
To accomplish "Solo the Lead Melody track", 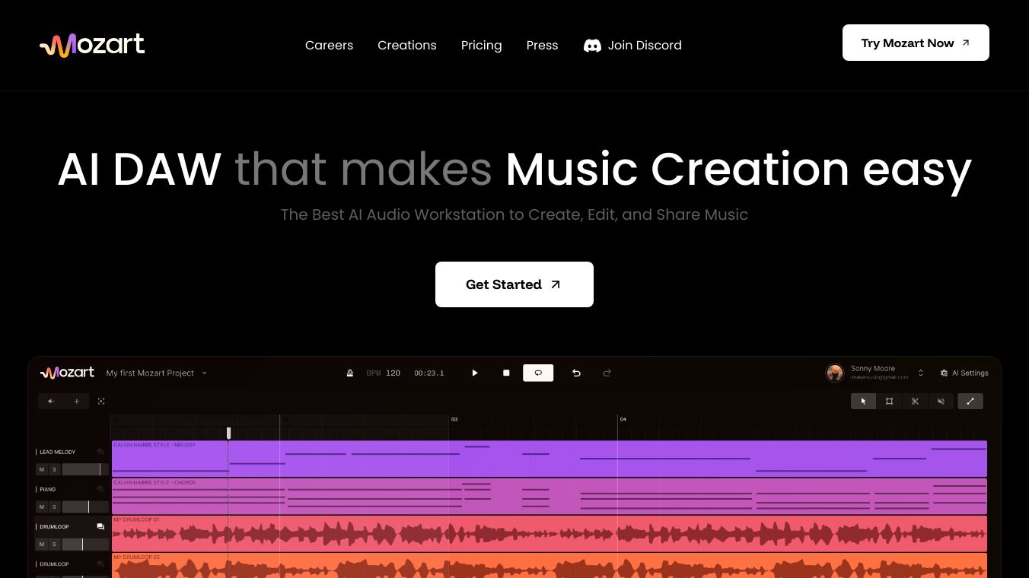I will (54, 469).
